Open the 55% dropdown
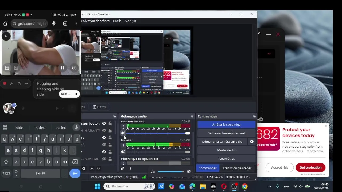This screenshot has height=192, width=342. pyautogui.click(x=66, y=94)
